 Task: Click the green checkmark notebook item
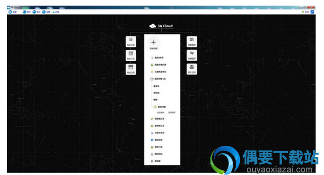[158, 119]
